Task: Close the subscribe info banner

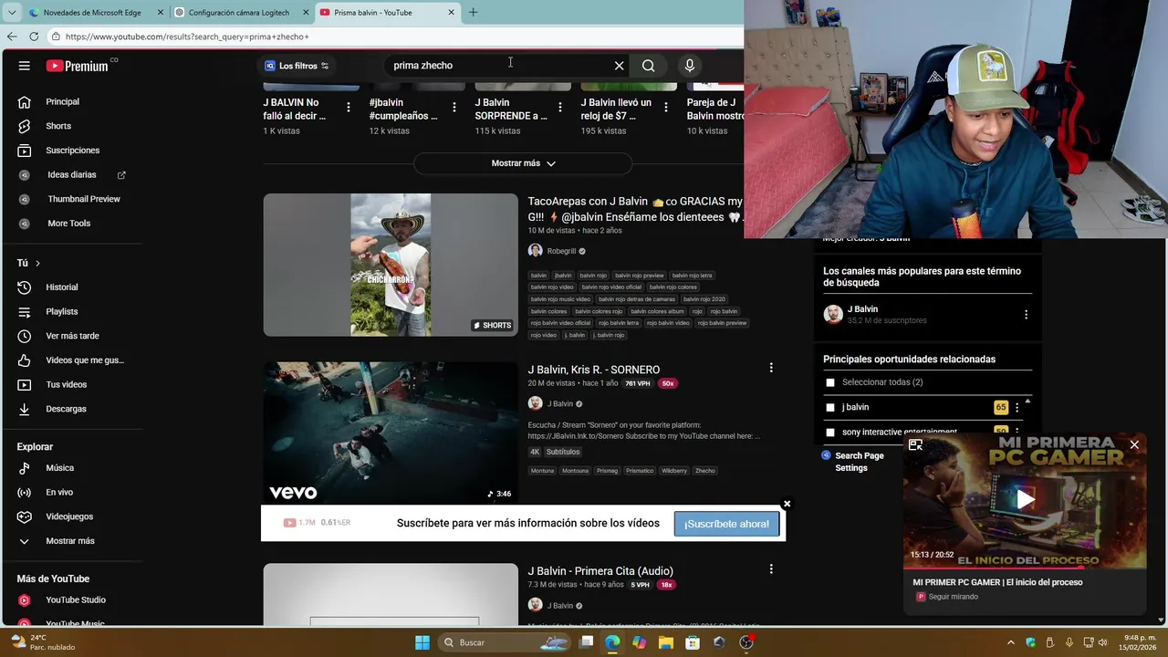Action: [787, 504]
